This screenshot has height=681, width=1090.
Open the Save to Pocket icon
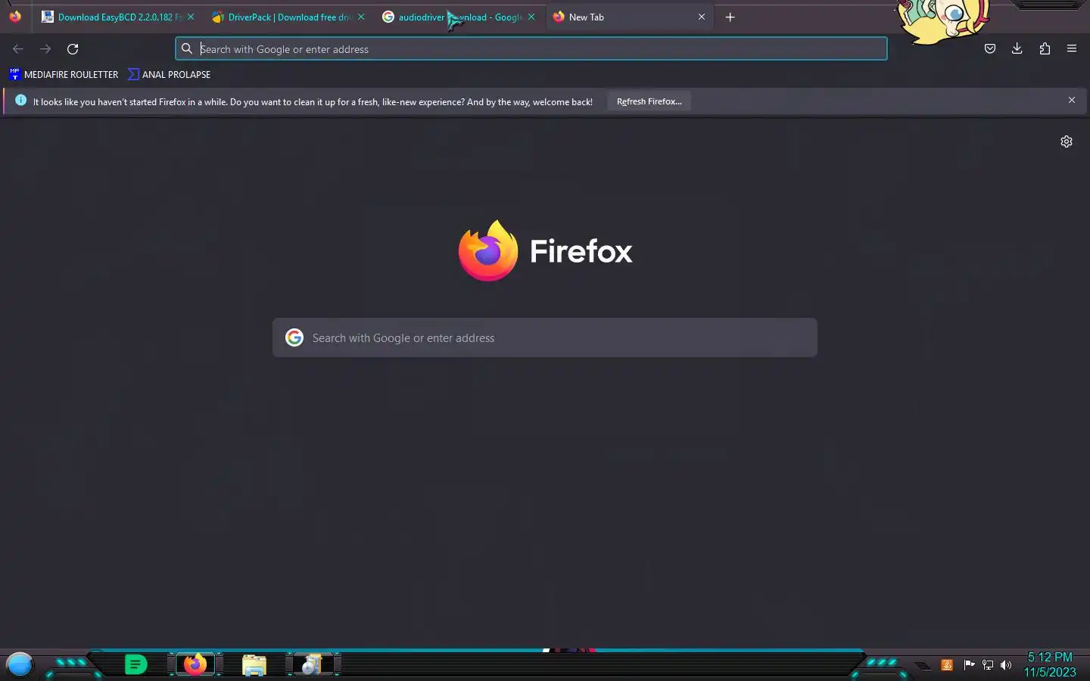coord(990,49)
